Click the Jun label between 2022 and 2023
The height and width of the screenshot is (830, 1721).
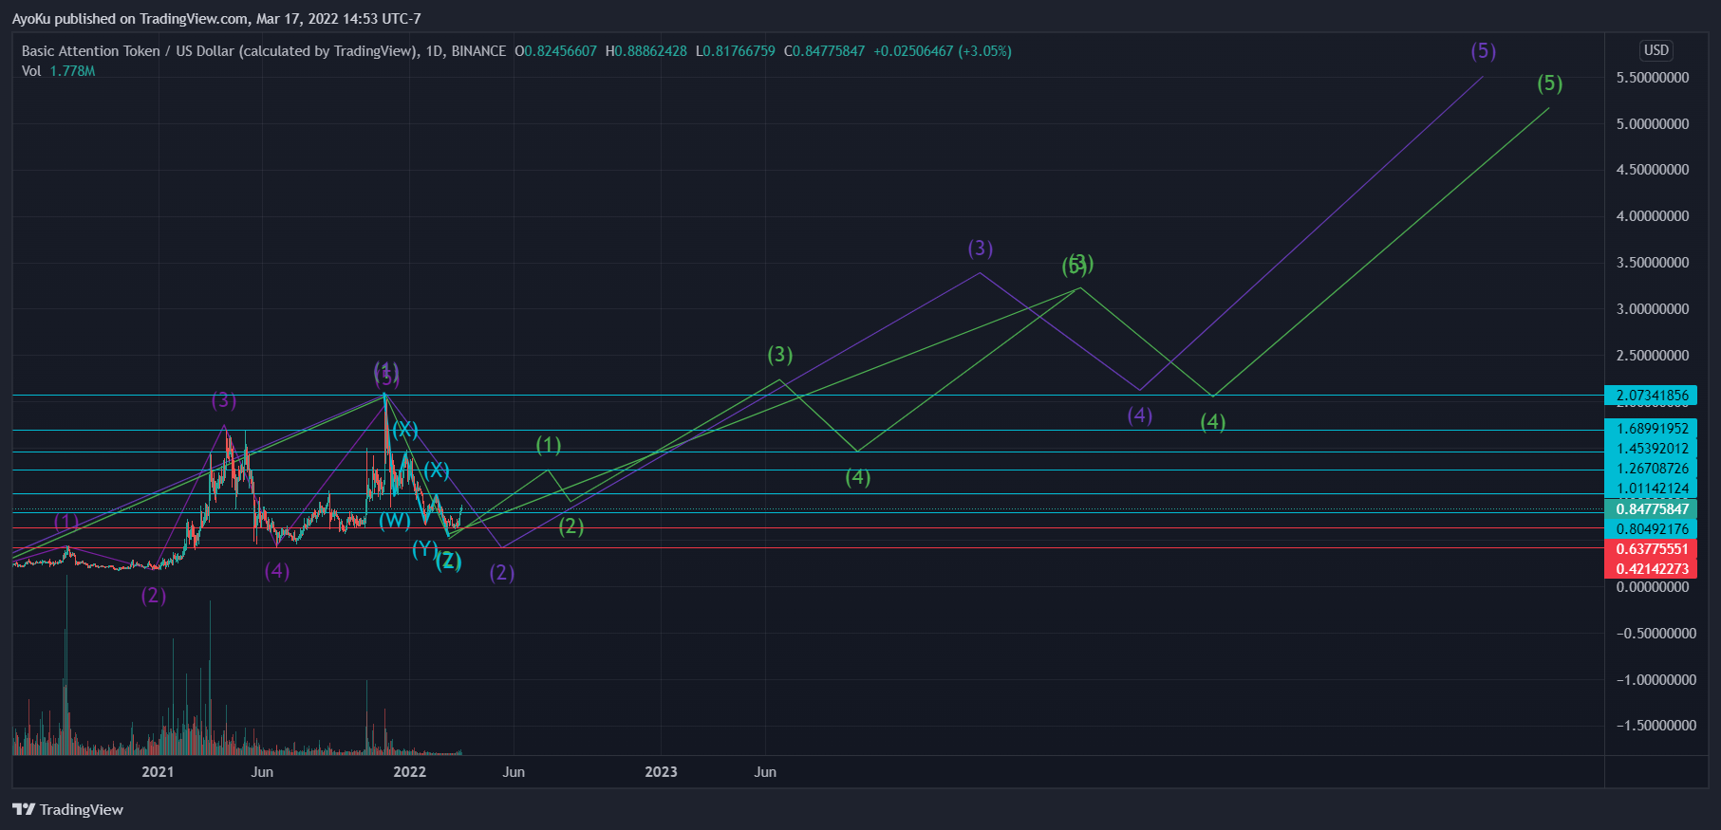pyautogui.click(x=514, y=772)
